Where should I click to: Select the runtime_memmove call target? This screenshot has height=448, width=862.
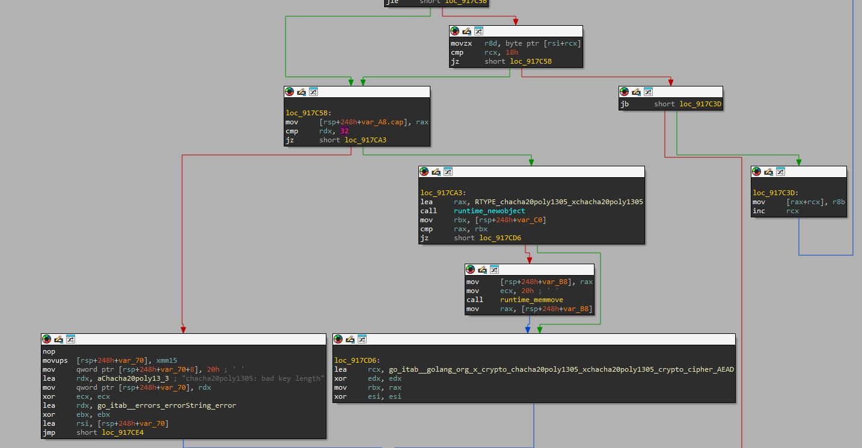531,300
